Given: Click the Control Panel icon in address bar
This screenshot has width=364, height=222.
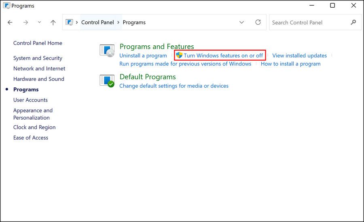Looking at the screenshot, I should pos(70,22).
